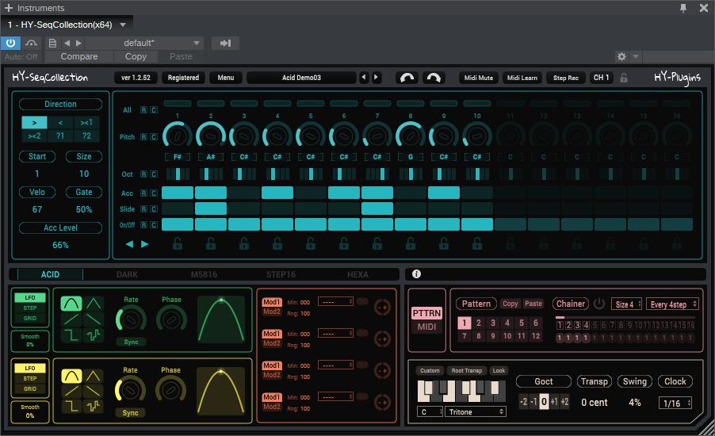The width and height of the screenshot is (715, 436).
Task: Click the pin icon in Instruments title bar
Action: tap(683, 8)
